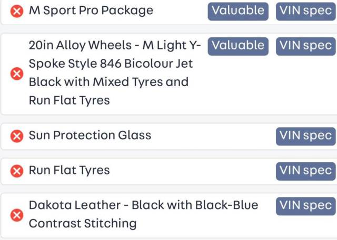
Task: Click the Spoke Style 846 Bicolour Jet text
Action: click(111, 64)
